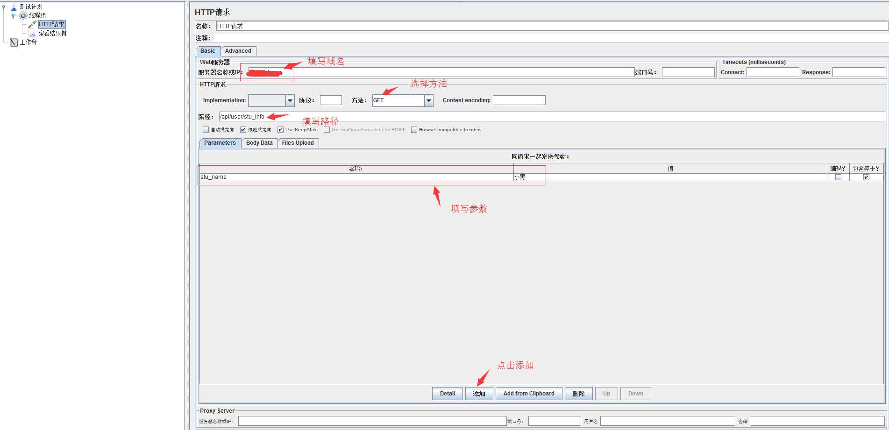This screenshot has height=430, width=889.
Task: Click the Proxy Server 密码 field
Action: 818,421
